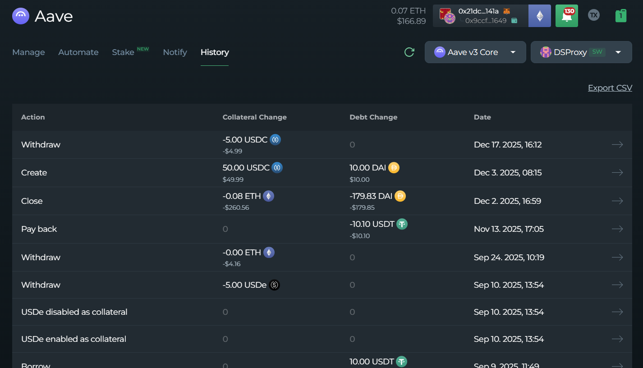The height and width of the screenshot is (368, 643).
Task: Click the wallet avatar icon
Action: coord(446,16)
